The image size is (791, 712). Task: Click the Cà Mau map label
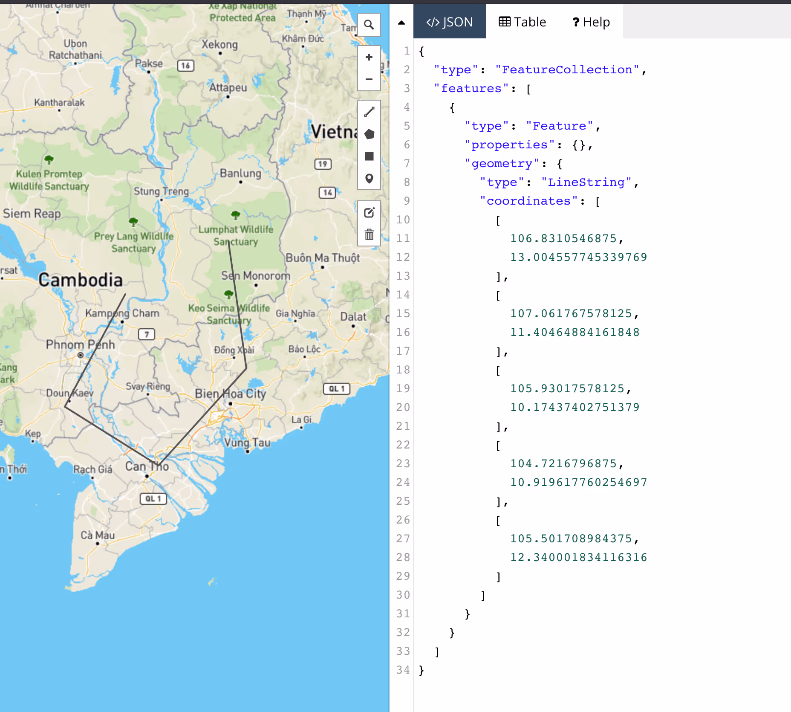(98, 535)
